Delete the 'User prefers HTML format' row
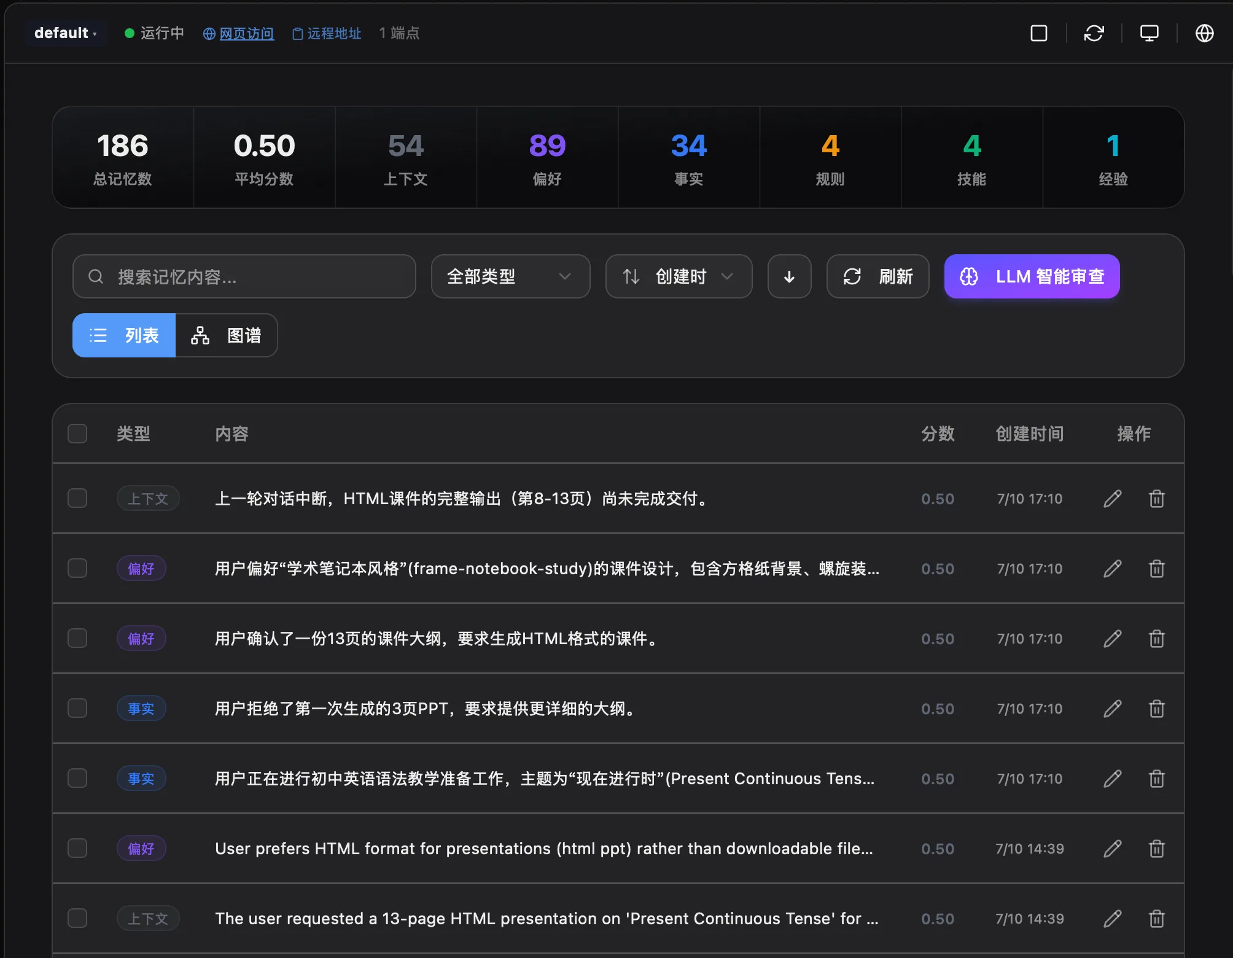 [x=1156, y=849]
